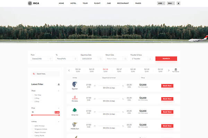Open the departure date calendar icon
Image resolution: width=208 pixels, height=138 pixels.
point(101,59)
